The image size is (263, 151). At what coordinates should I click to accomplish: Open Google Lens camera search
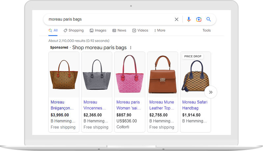[199, 19]
